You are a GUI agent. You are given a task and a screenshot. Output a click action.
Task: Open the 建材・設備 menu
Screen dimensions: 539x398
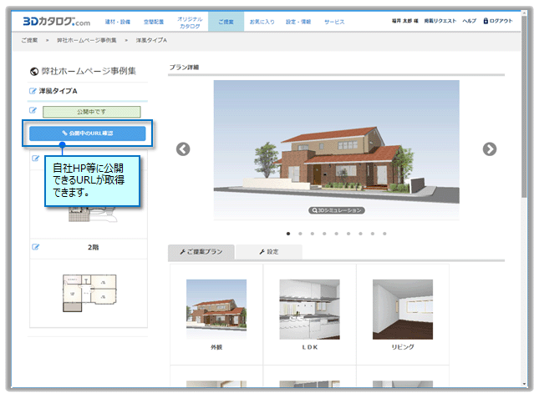[x=117, y=21]
